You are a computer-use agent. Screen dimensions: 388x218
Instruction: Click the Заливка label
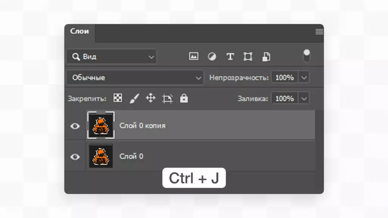coord(253,99)
